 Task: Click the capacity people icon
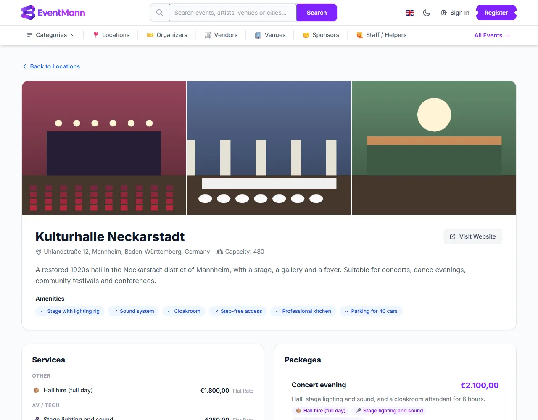click(220, 252)
